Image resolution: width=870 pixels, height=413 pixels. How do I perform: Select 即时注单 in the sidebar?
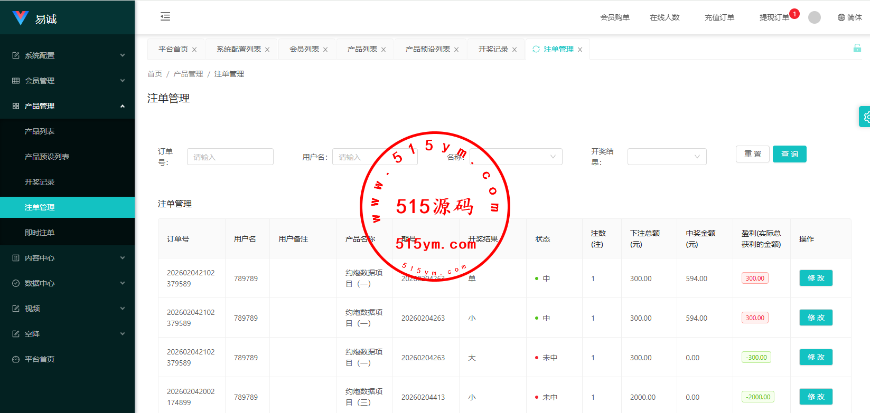coord(40,233)
